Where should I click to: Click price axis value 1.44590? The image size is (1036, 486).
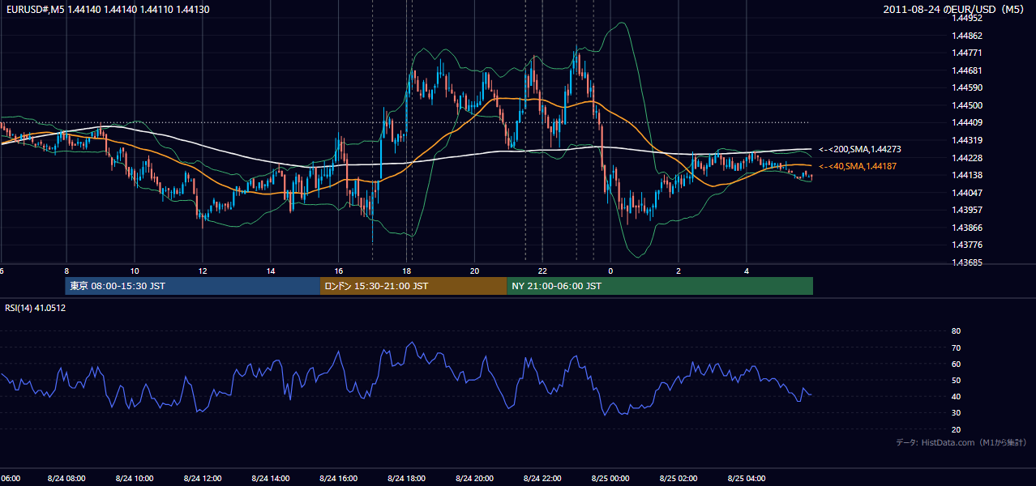968,87
